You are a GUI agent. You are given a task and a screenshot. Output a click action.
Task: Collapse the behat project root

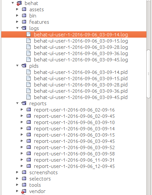click(x=13, y=3)
